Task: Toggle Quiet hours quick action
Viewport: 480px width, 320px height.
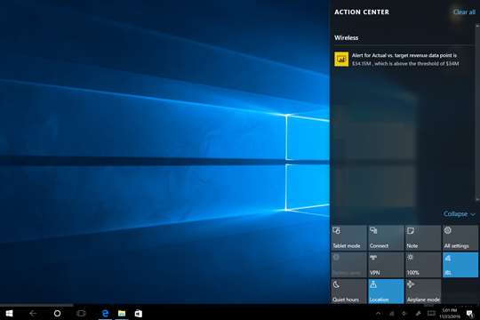Action: [349, 292]
